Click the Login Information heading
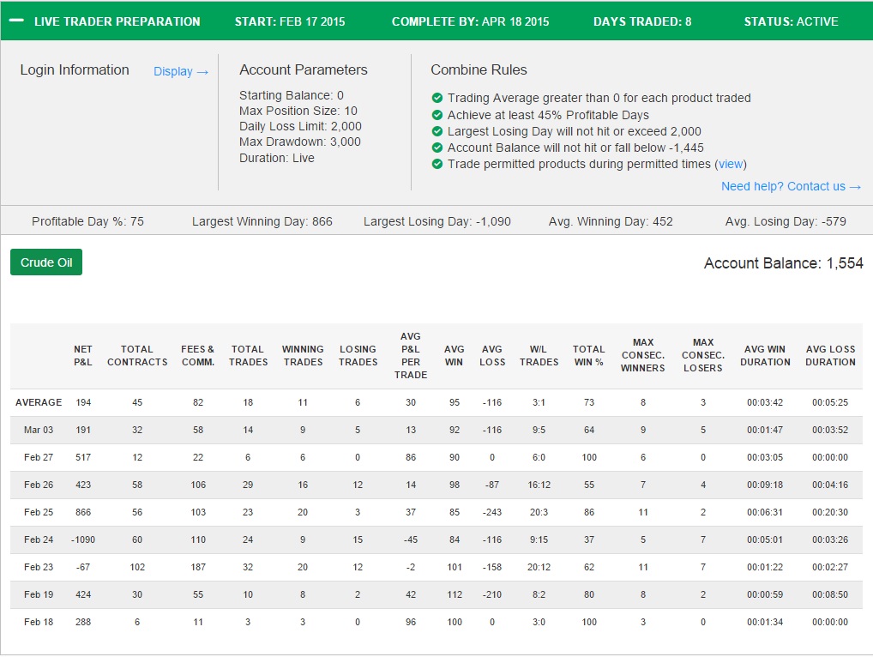The image size is (873, 657). tap(75, 70)
